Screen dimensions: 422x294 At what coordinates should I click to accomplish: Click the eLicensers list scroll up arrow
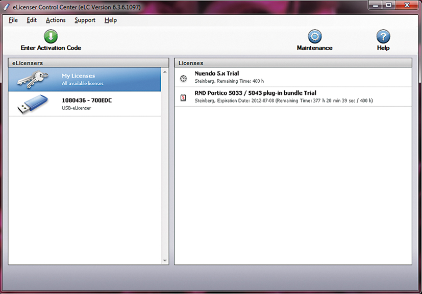pyautogui.click(x=165, y=72)
